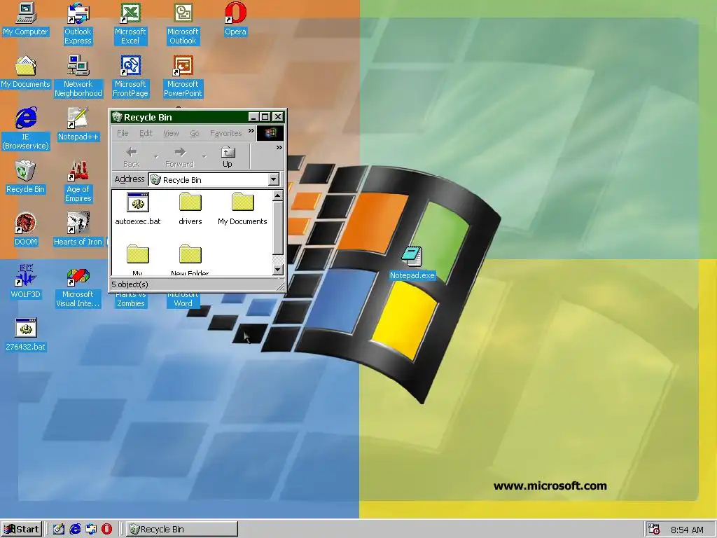Open Microsoft Visual InterDev shortcut

78,287
